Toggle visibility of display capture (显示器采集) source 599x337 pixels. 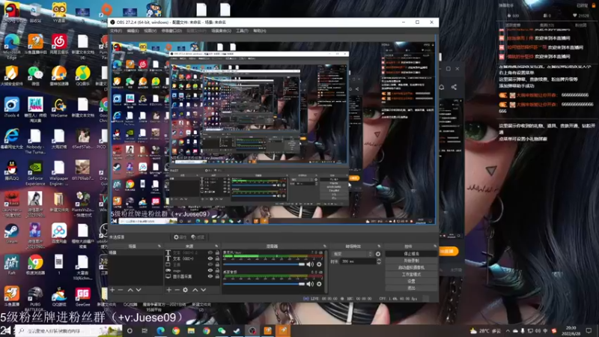point(210,276)
